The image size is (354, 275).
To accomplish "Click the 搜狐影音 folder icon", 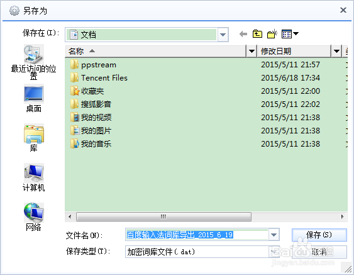I will click(x=74, y=104).
